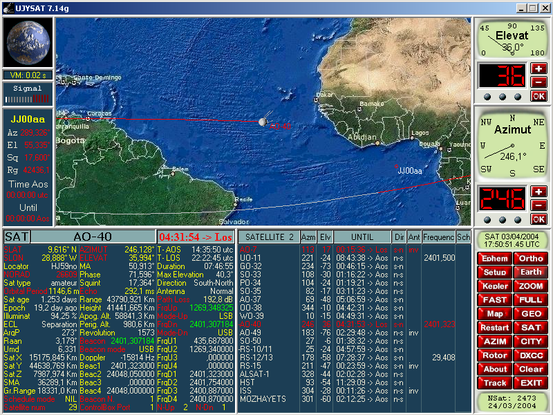Switch to Ortho map view

(x=531, y=258)
